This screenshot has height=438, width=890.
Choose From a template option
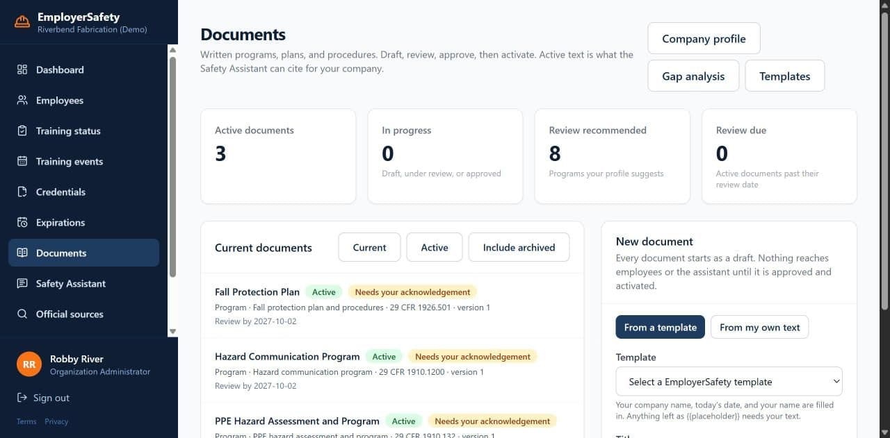tap(660, 328)
